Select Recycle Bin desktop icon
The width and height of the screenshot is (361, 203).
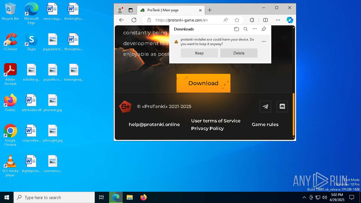tap(10, 12)
